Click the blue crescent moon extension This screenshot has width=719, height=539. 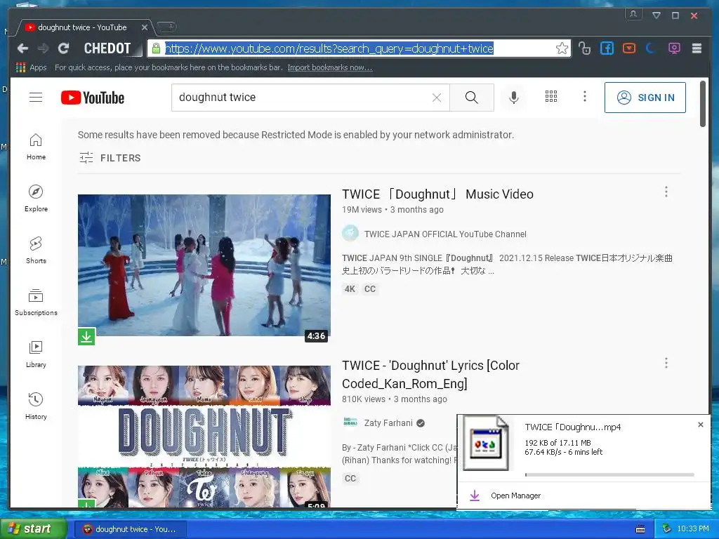(x=651, y=48)
